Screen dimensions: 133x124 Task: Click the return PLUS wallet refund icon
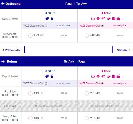118,76
